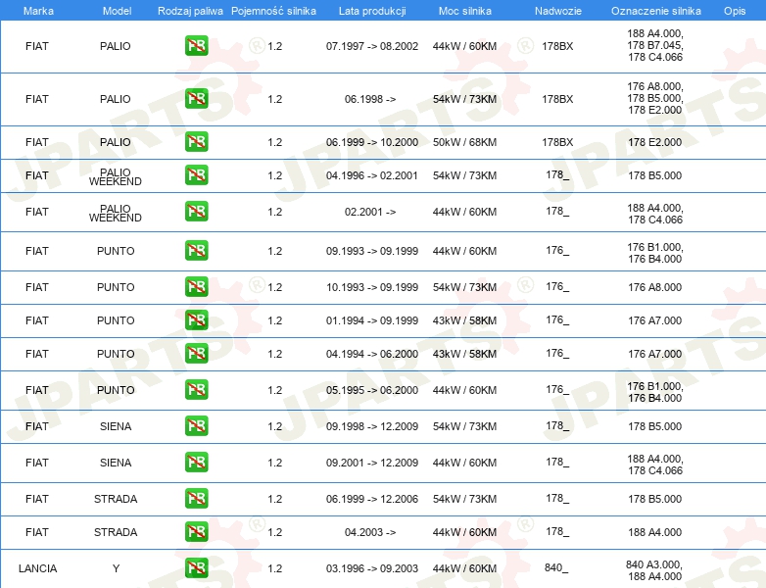Click fuel icon in PUNTO 04.1994 row
The width and height of the screenshot is (766, 588).
pos(196,354)
